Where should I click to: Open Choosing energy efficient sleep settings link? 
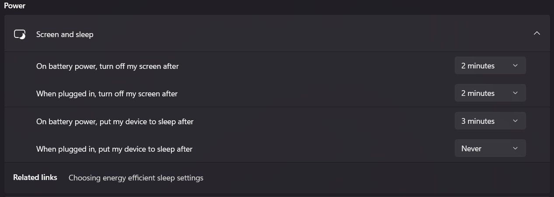point(136,178)
